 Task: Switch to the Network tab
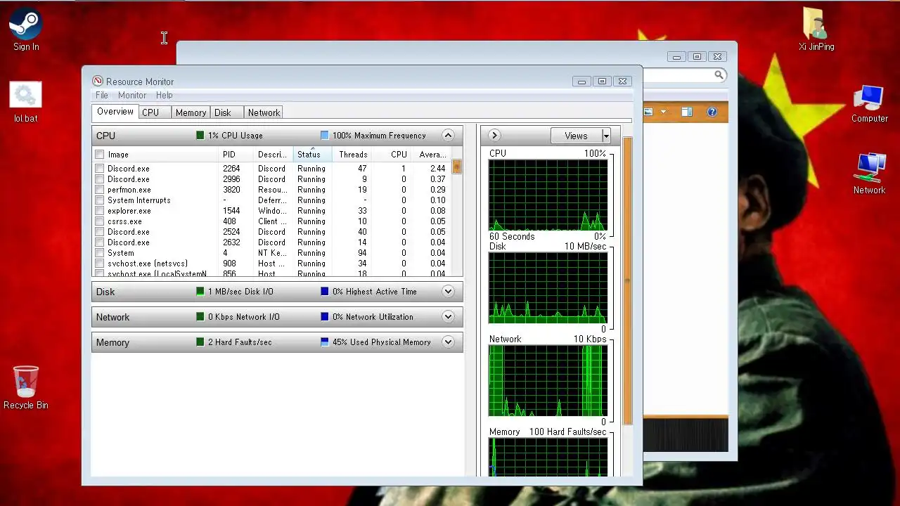264,112
